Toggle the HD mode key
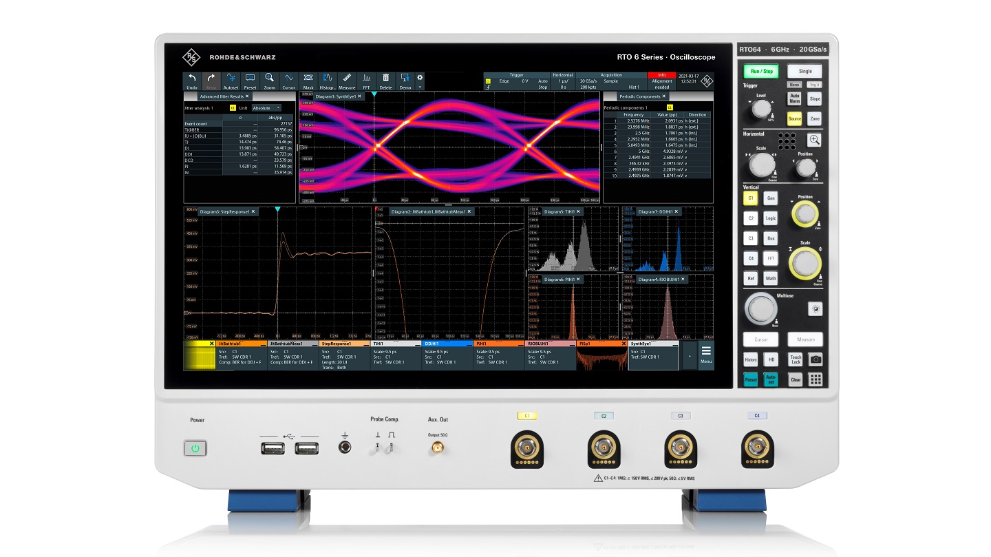The width and height of the screenshot is (991, 557). pyautogui.click(x=771, y=359)
